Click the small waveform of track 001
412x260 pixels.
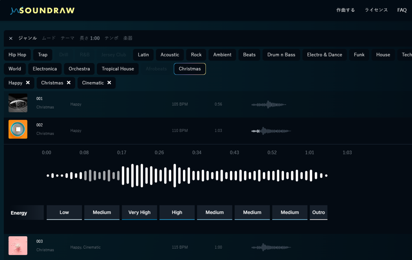click(x=269, y=105)
